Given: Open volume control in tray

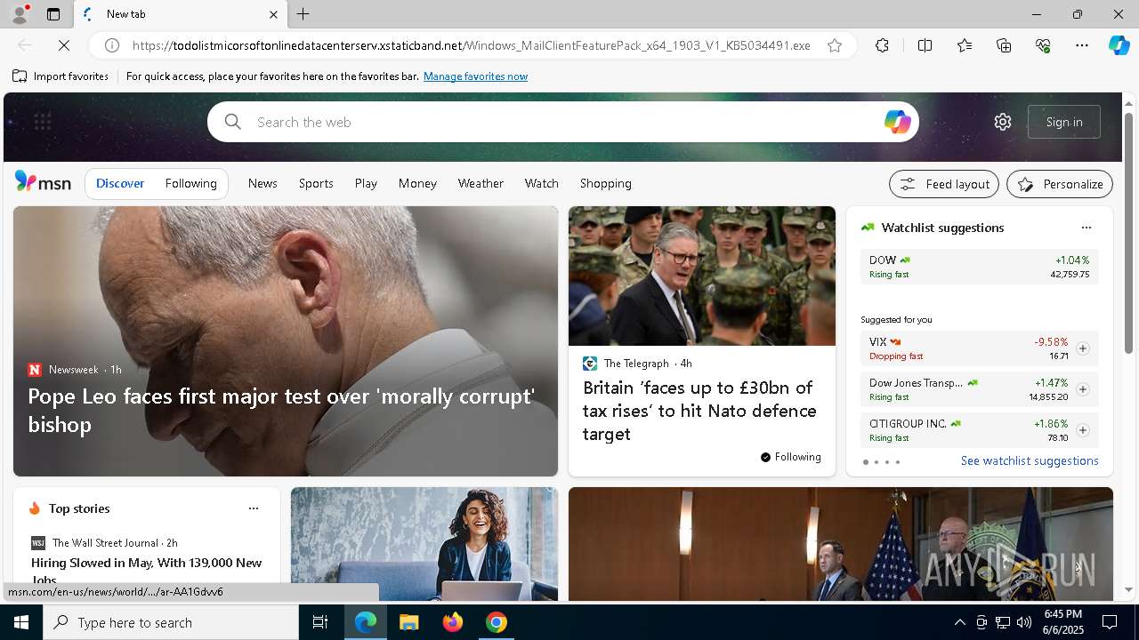Looking at the screenshot, I should (1024, 622).
